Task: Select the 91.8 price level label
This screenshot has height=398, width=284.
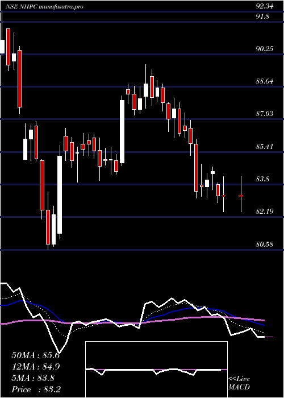Action: 262,16
